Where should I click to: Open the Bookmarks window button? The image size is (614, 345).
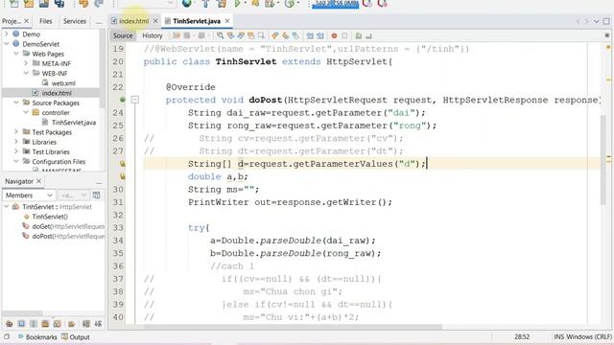(37, 336)
